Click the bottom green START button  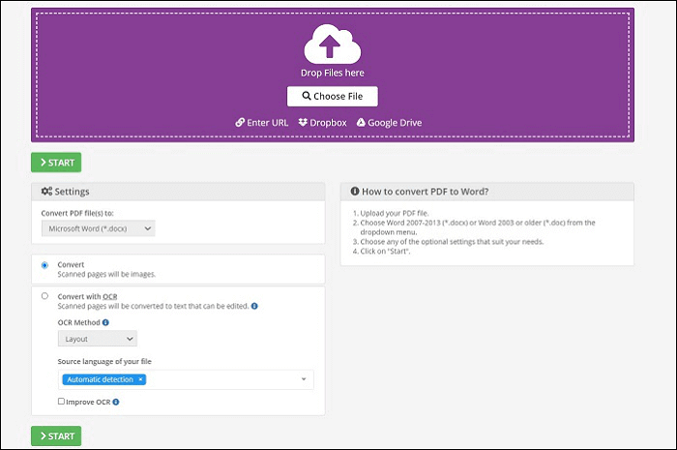(x=56, y=435)
